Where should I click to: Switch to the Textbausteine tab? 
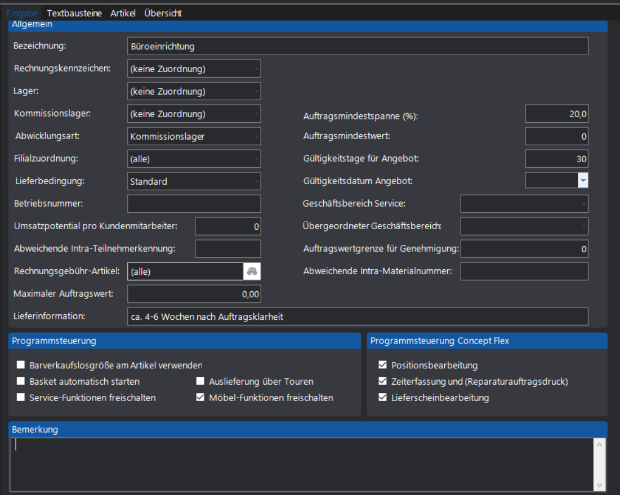[x=75, y=13]
